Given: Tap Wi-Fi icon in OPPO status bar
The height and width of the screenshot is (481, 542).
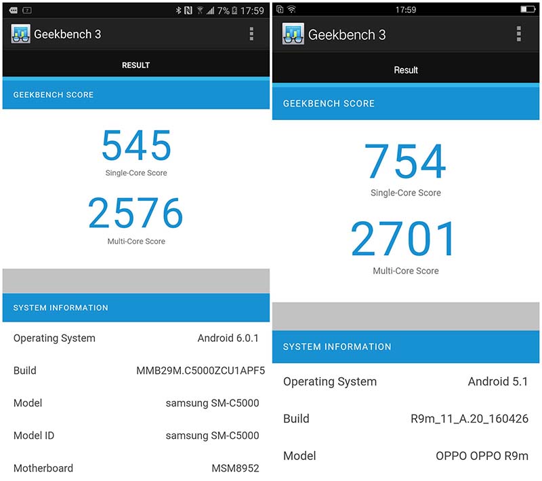Looking at the screenshot, I should click(292, 9).
